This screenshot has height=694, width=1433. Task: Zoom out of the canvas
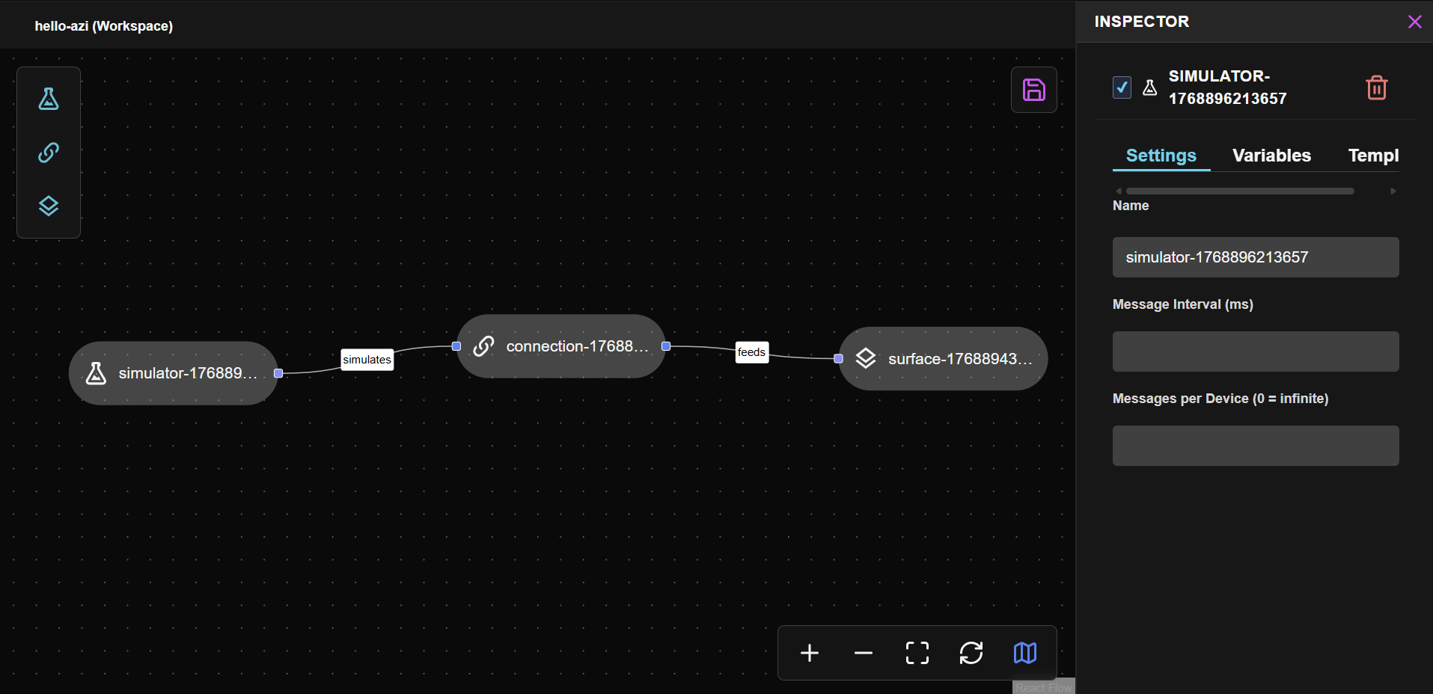(864, 653)
